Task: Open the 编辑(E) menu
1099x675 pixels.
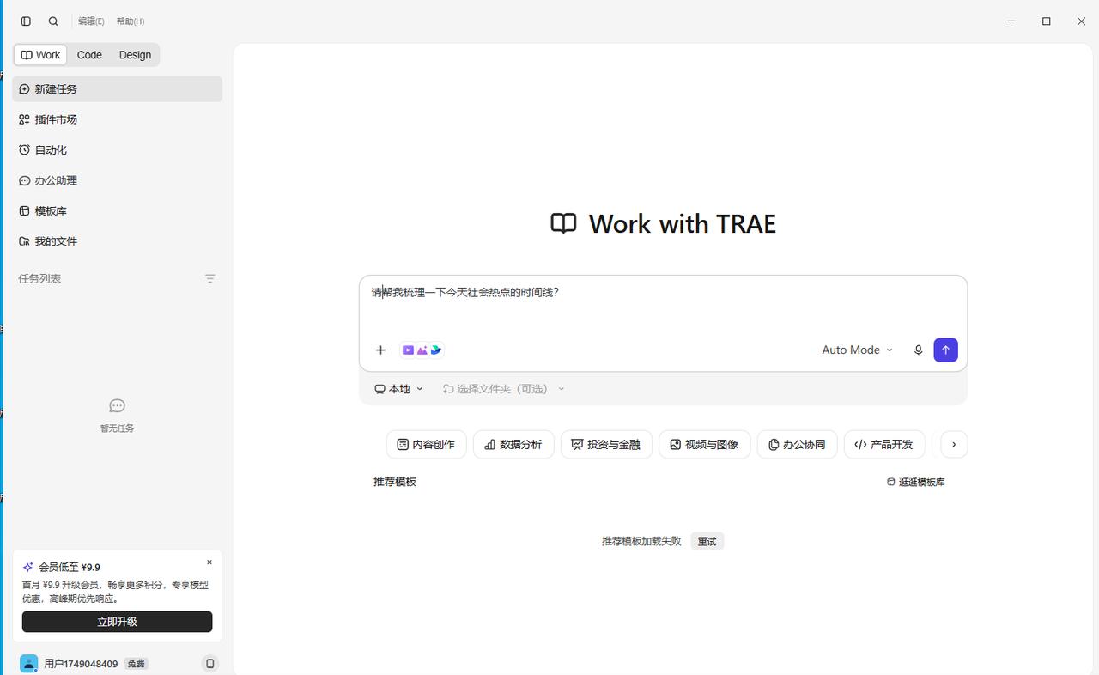Action: click(x=91, y=21)
